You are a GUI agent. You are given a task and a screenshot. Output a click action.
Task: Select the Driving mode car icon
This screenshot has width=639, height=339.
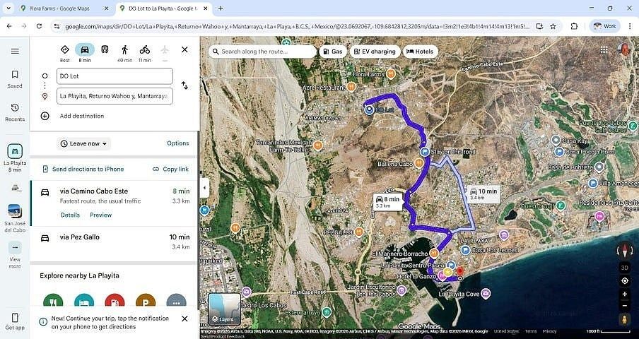click(85, 49)
